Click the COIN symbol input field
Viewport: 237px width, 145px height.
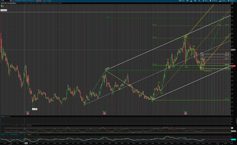coord(5,1)
